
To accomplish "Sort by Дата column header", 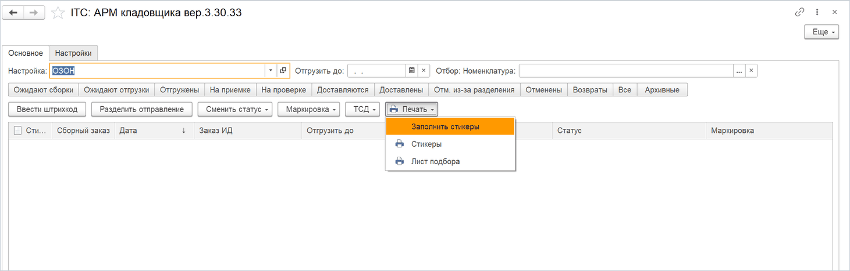I will tap(154, 131).
